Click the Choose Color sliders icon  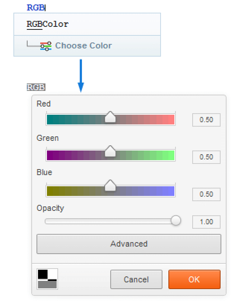coord(46,46)
